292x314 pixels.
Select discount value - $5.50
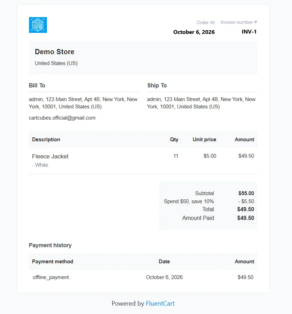click(x=246, y=201)
